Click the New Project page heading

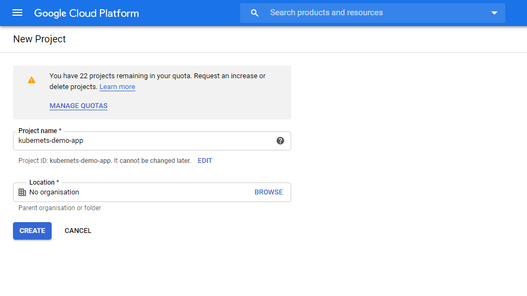pos(39,39)
